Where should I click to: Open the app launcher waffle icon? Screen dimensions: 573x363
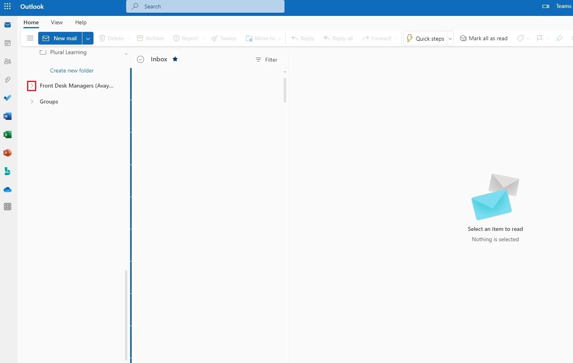click(x=7, y=6)
